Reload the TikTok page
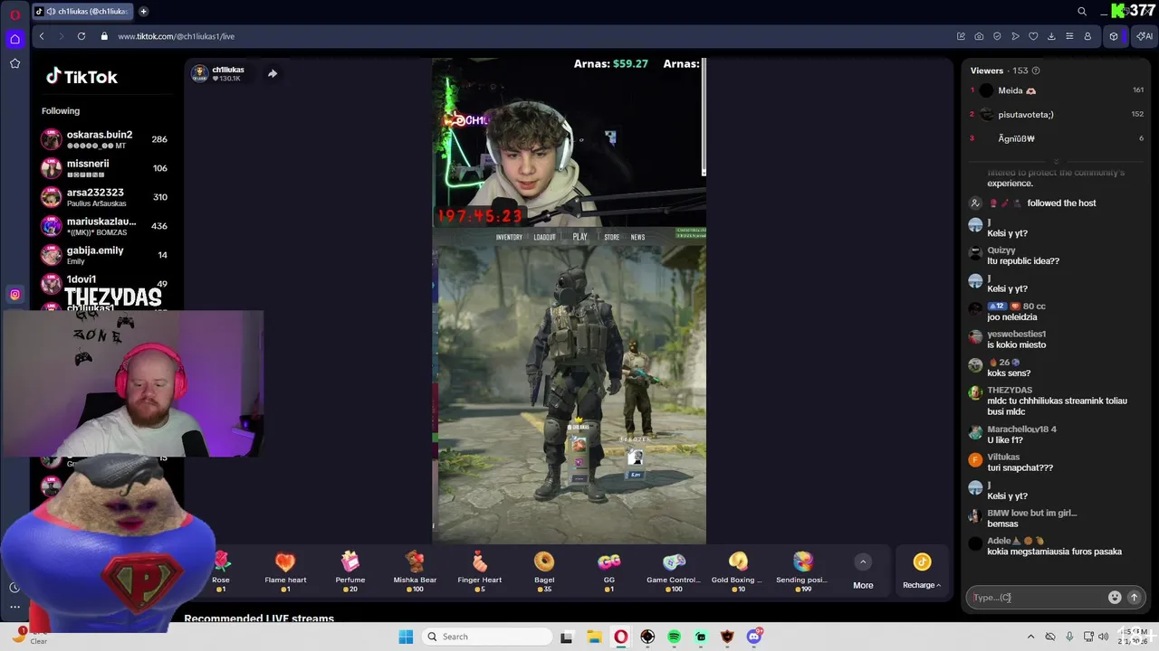This screenshot has height=651, width=1159. coord(81,36)
